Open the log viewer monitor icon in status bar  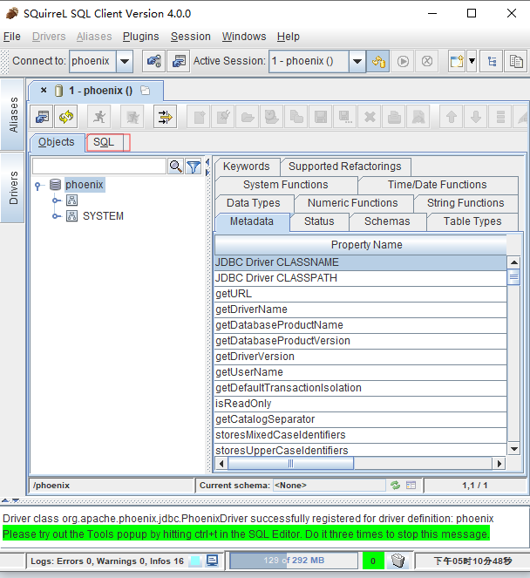[196, 561]
